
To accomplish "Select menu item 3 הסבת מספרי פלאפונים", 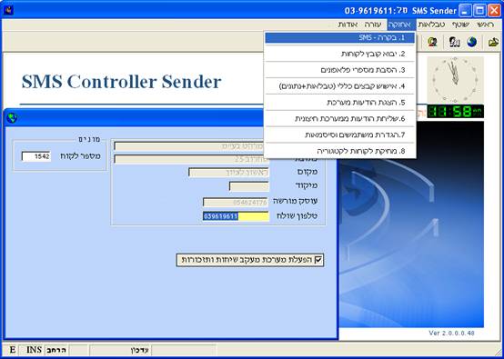I will pos(339,70).
